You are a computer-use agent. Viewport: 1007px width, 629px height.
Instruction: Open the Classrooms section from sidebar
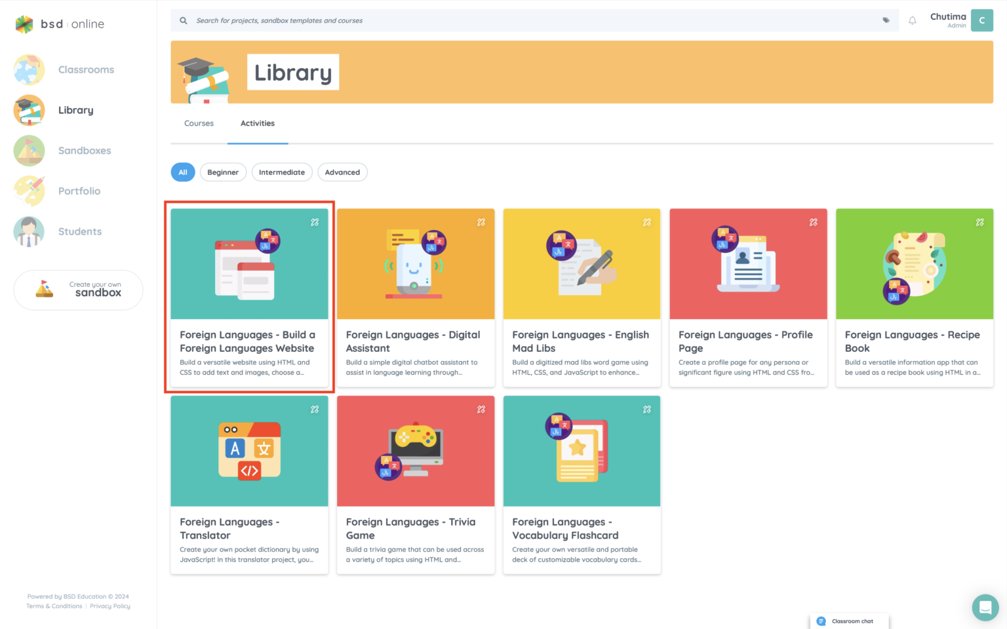click(86, 69)
